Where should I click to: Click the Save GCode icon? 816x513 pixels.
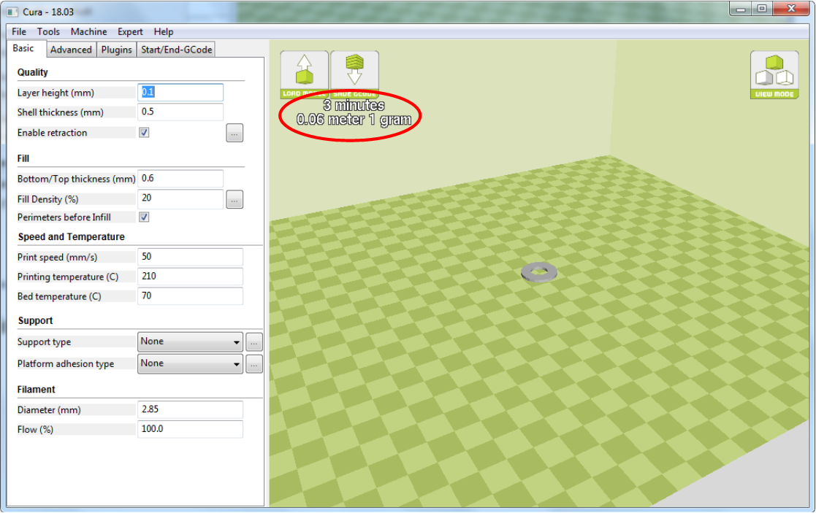[x=354, y=74]
